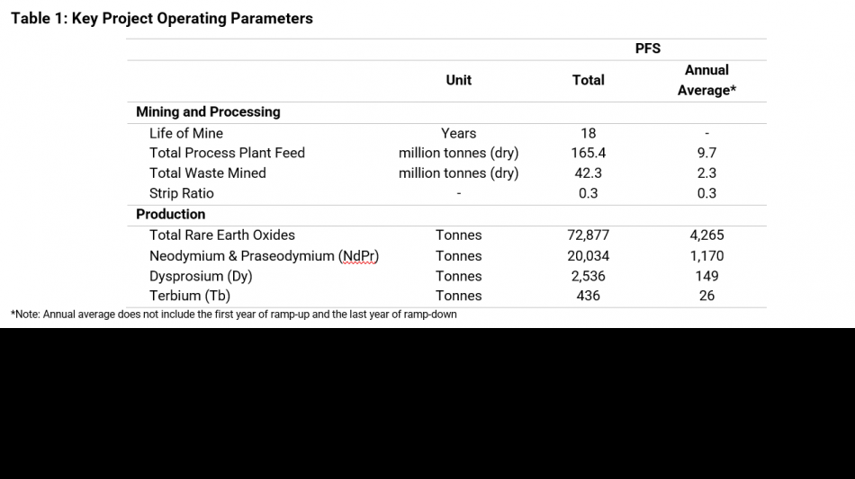The width and height of the screenshot is (855, 479).
Task: Click the table title 'Key Project Operating Parameters'
Action: (x=162, y=19)
